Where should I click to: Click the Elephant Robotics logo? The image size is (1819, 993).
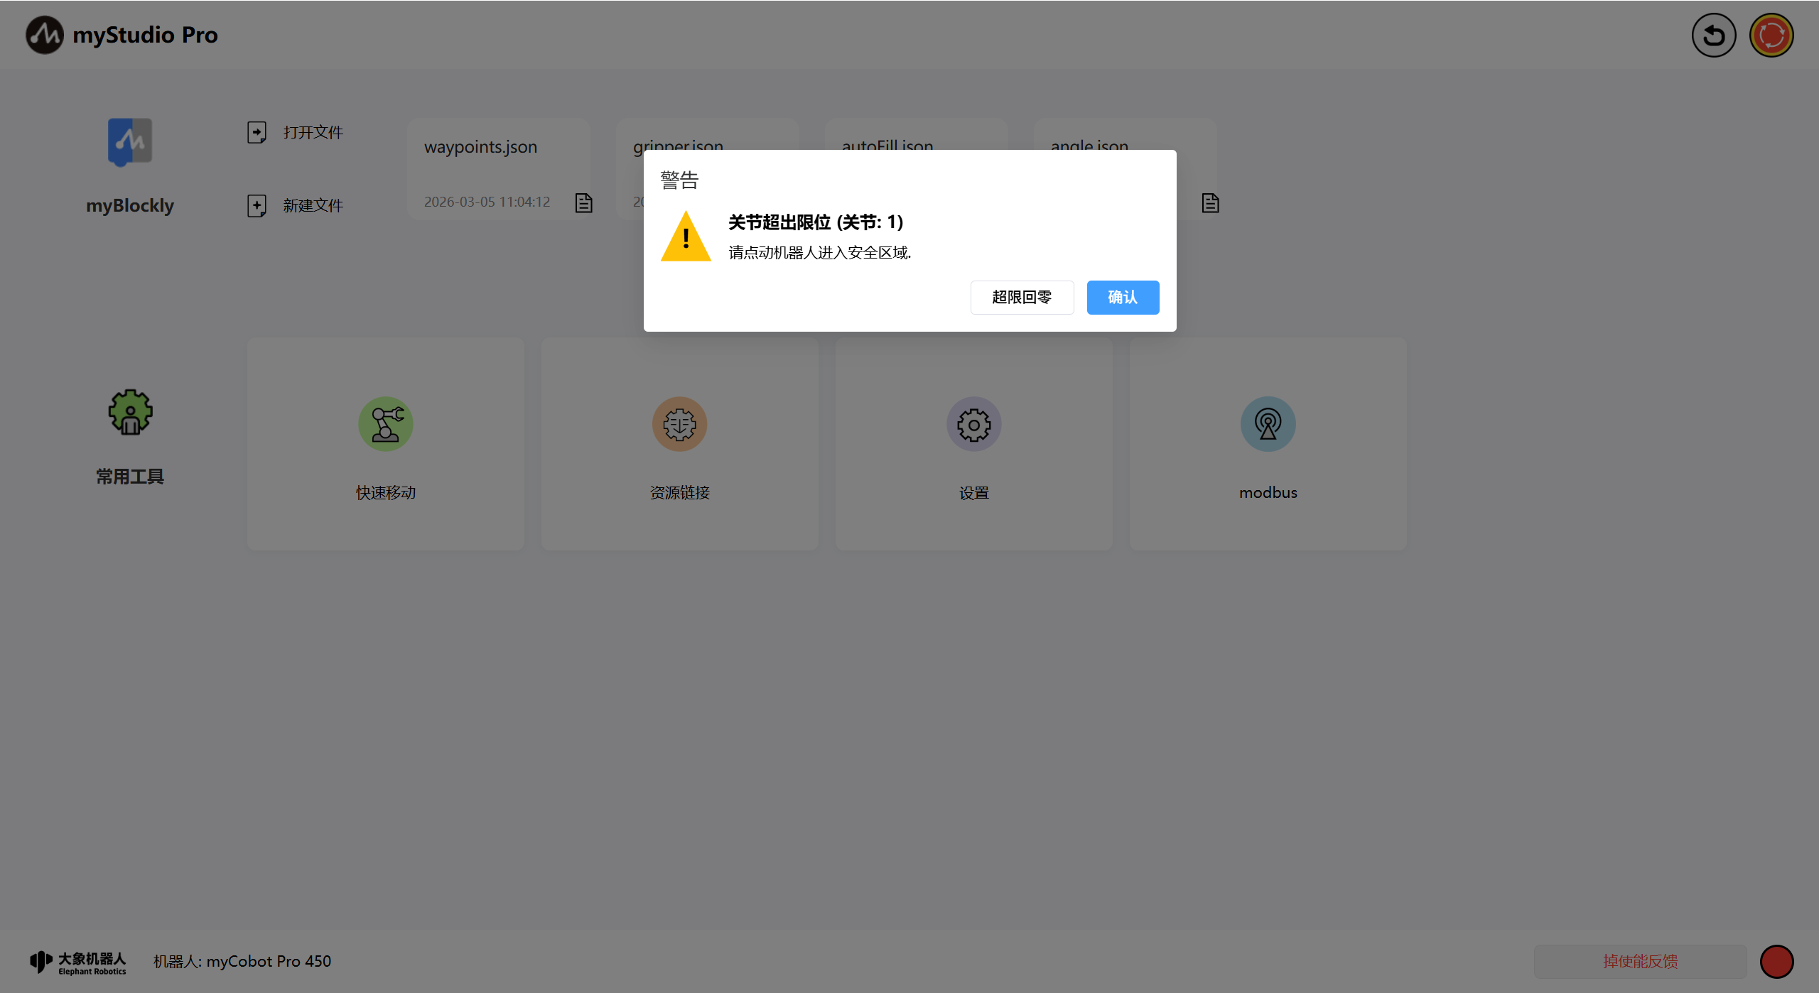pyautogui.click(x=78, y=962)
